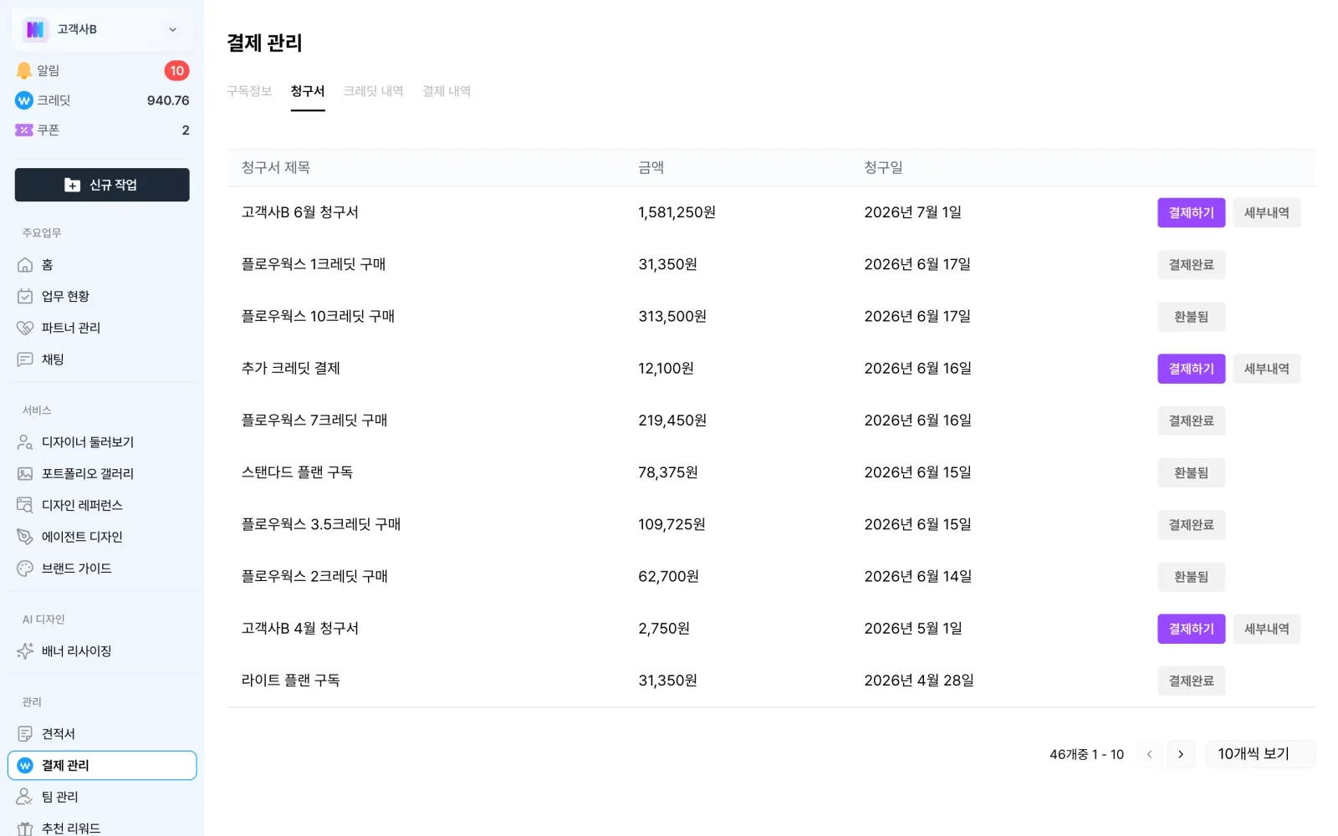Click 환불됨 status for 플로우웍스 10크레딧 구매
This screenshot has width=1338, height=836.
tap(1191, 317)
